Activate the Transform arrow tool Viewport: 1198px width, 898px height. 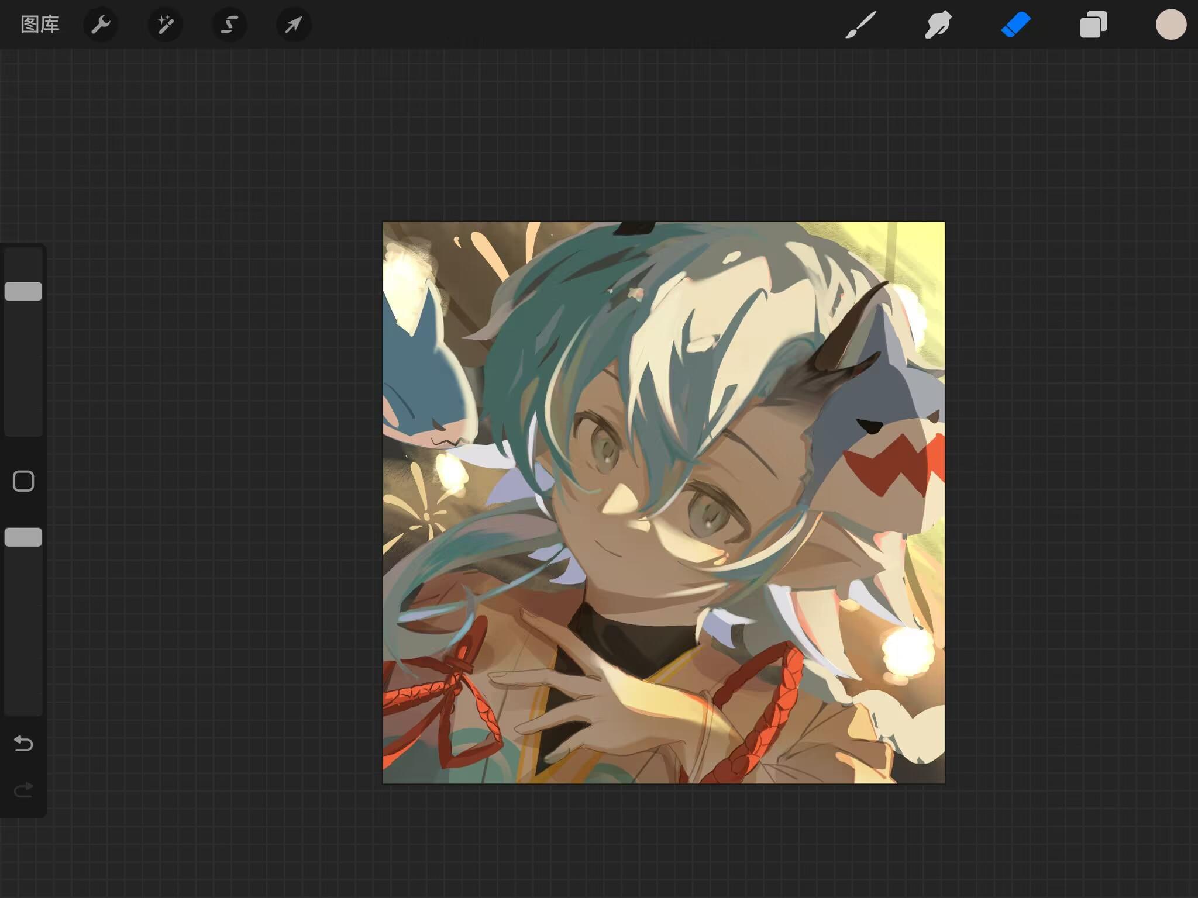[294, 25]
